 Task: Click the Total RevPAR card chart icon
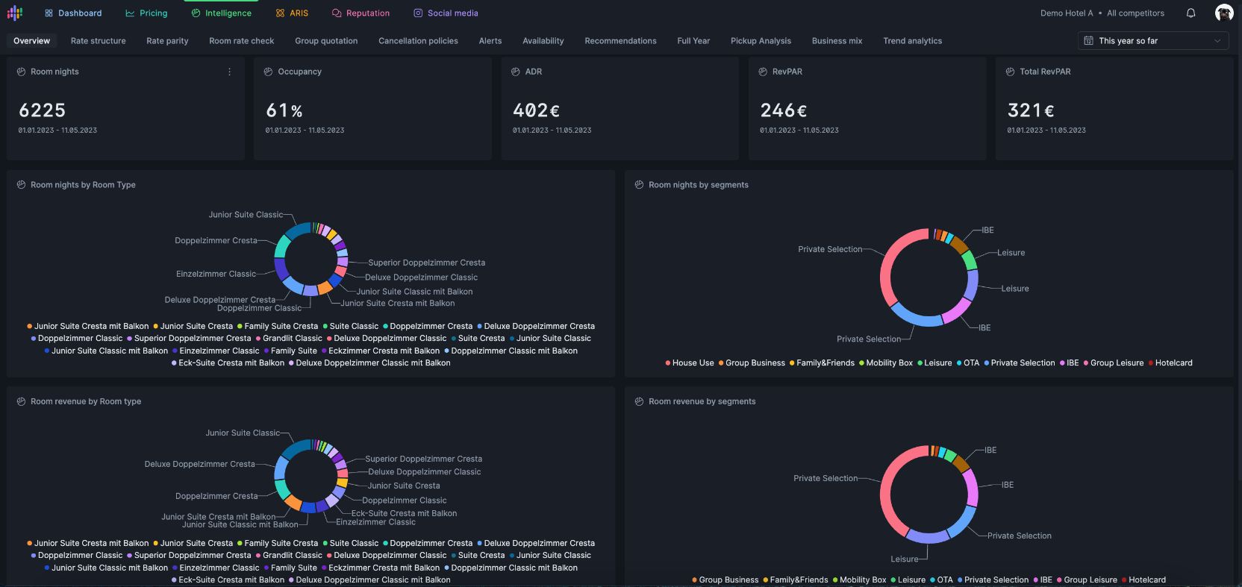pyautogui.click(x=1010, y=72)
